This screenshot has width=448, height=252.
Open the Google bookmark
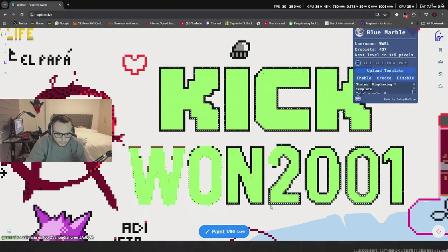[x=62, y=23]
